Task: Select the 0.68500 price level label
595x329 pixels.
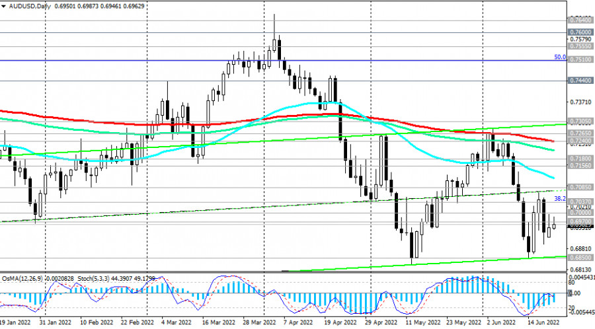Action: pyautogui.click(x=580, y=258)
